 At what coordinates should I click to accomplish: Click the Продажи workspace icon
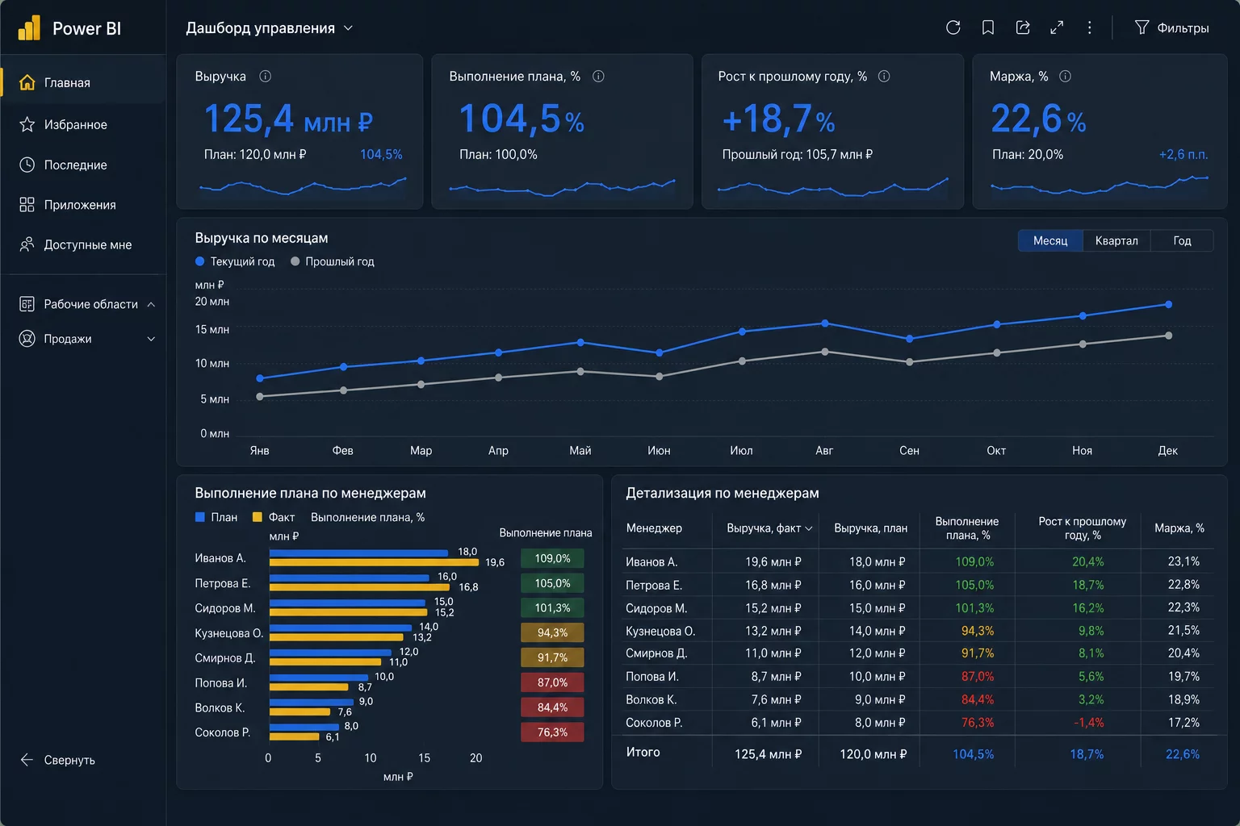[x=27, y=339]
